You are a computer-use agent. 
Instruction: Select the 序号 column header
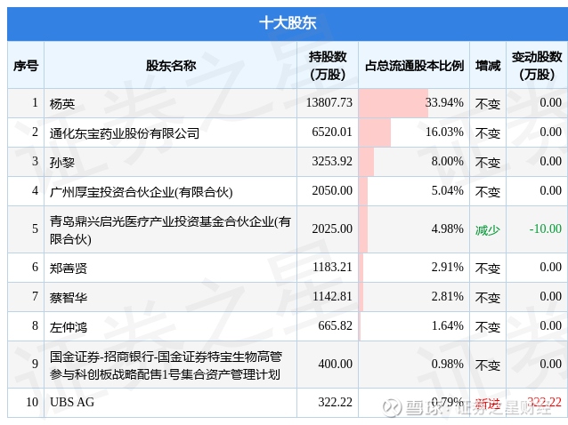26,66
